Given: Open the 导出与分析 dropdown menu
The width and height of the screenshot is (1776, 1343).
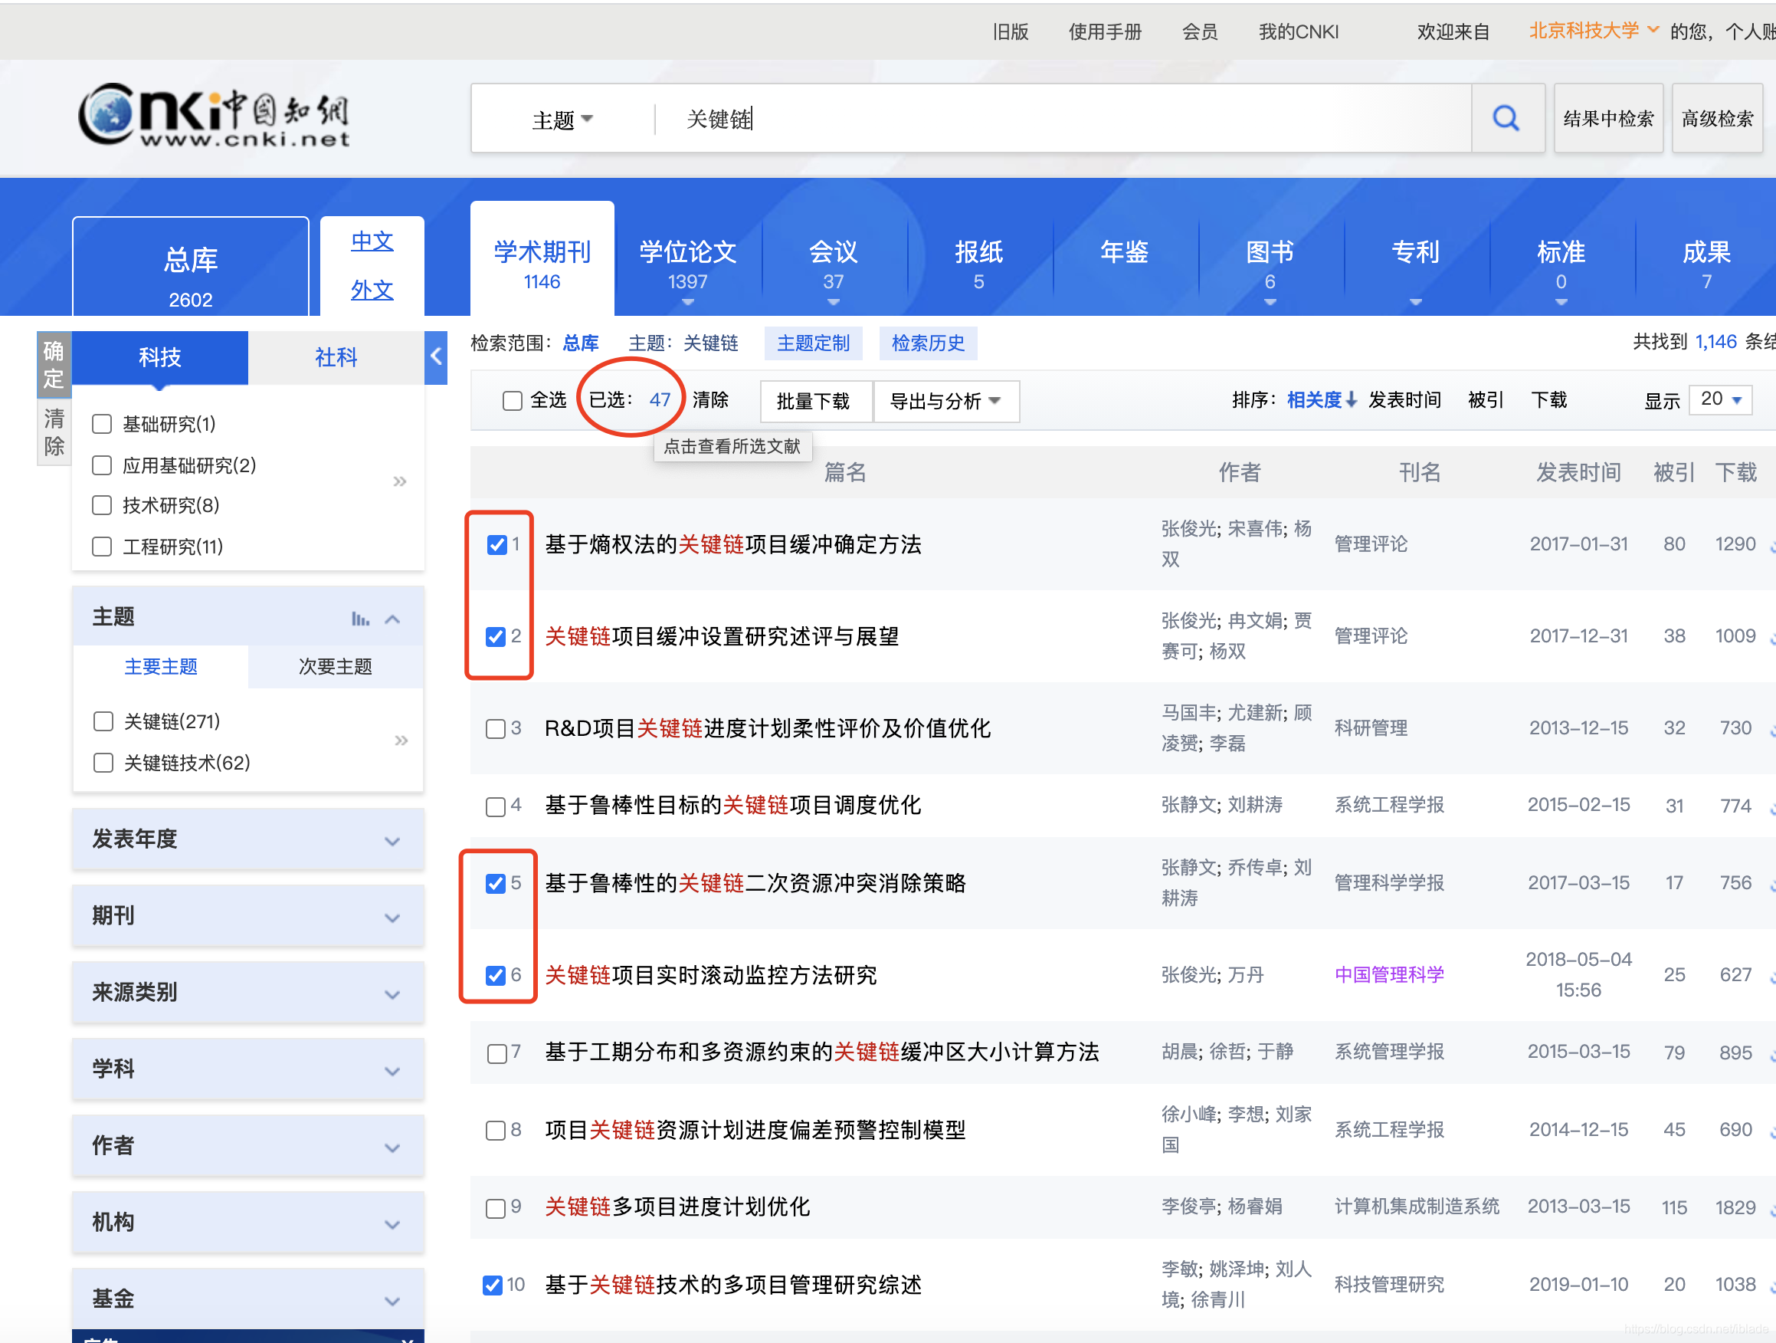Looking at the screenshot, I should coord(945,401).
